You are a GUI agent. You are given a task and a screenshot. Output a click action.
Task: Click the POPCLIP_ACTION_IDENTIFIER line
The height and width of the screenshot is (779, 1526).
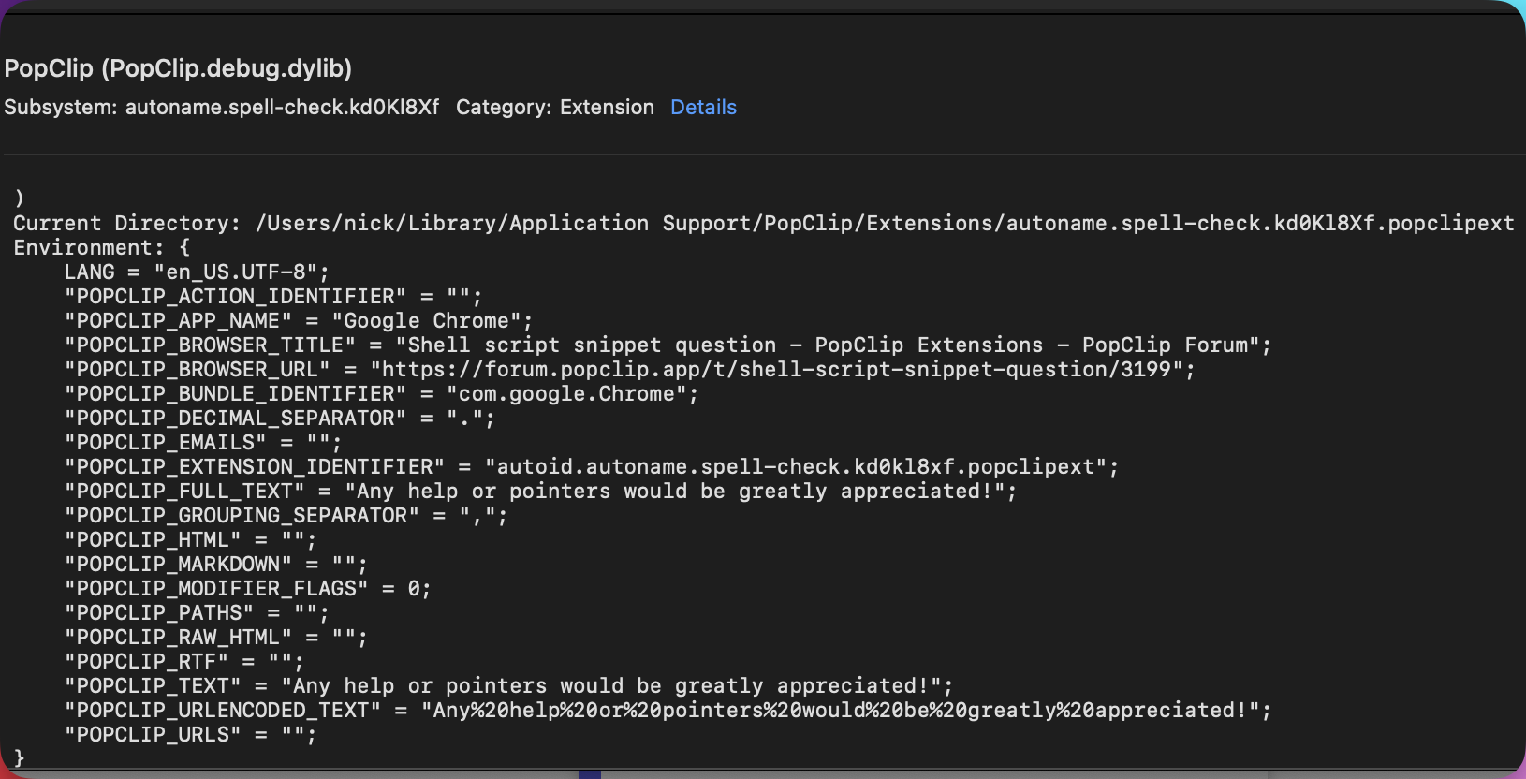pyautogui.click(x=273, y=296)
